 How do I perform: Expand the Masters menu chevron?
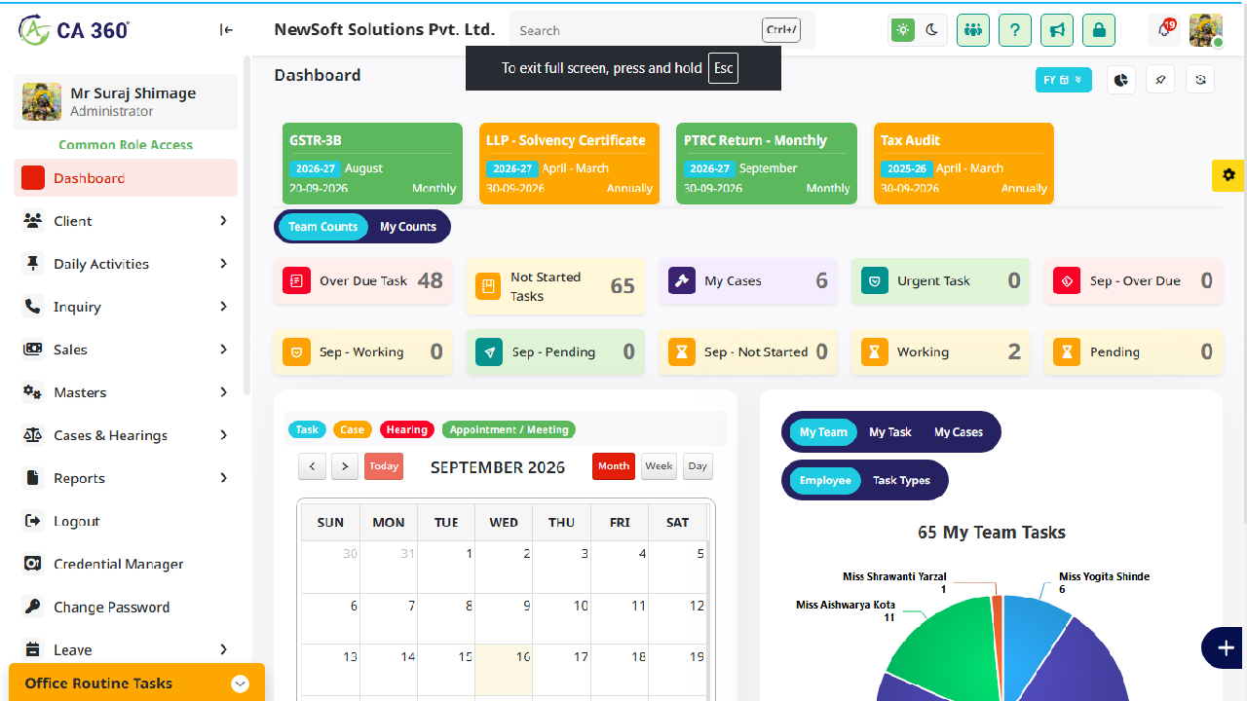pos(223,392)
